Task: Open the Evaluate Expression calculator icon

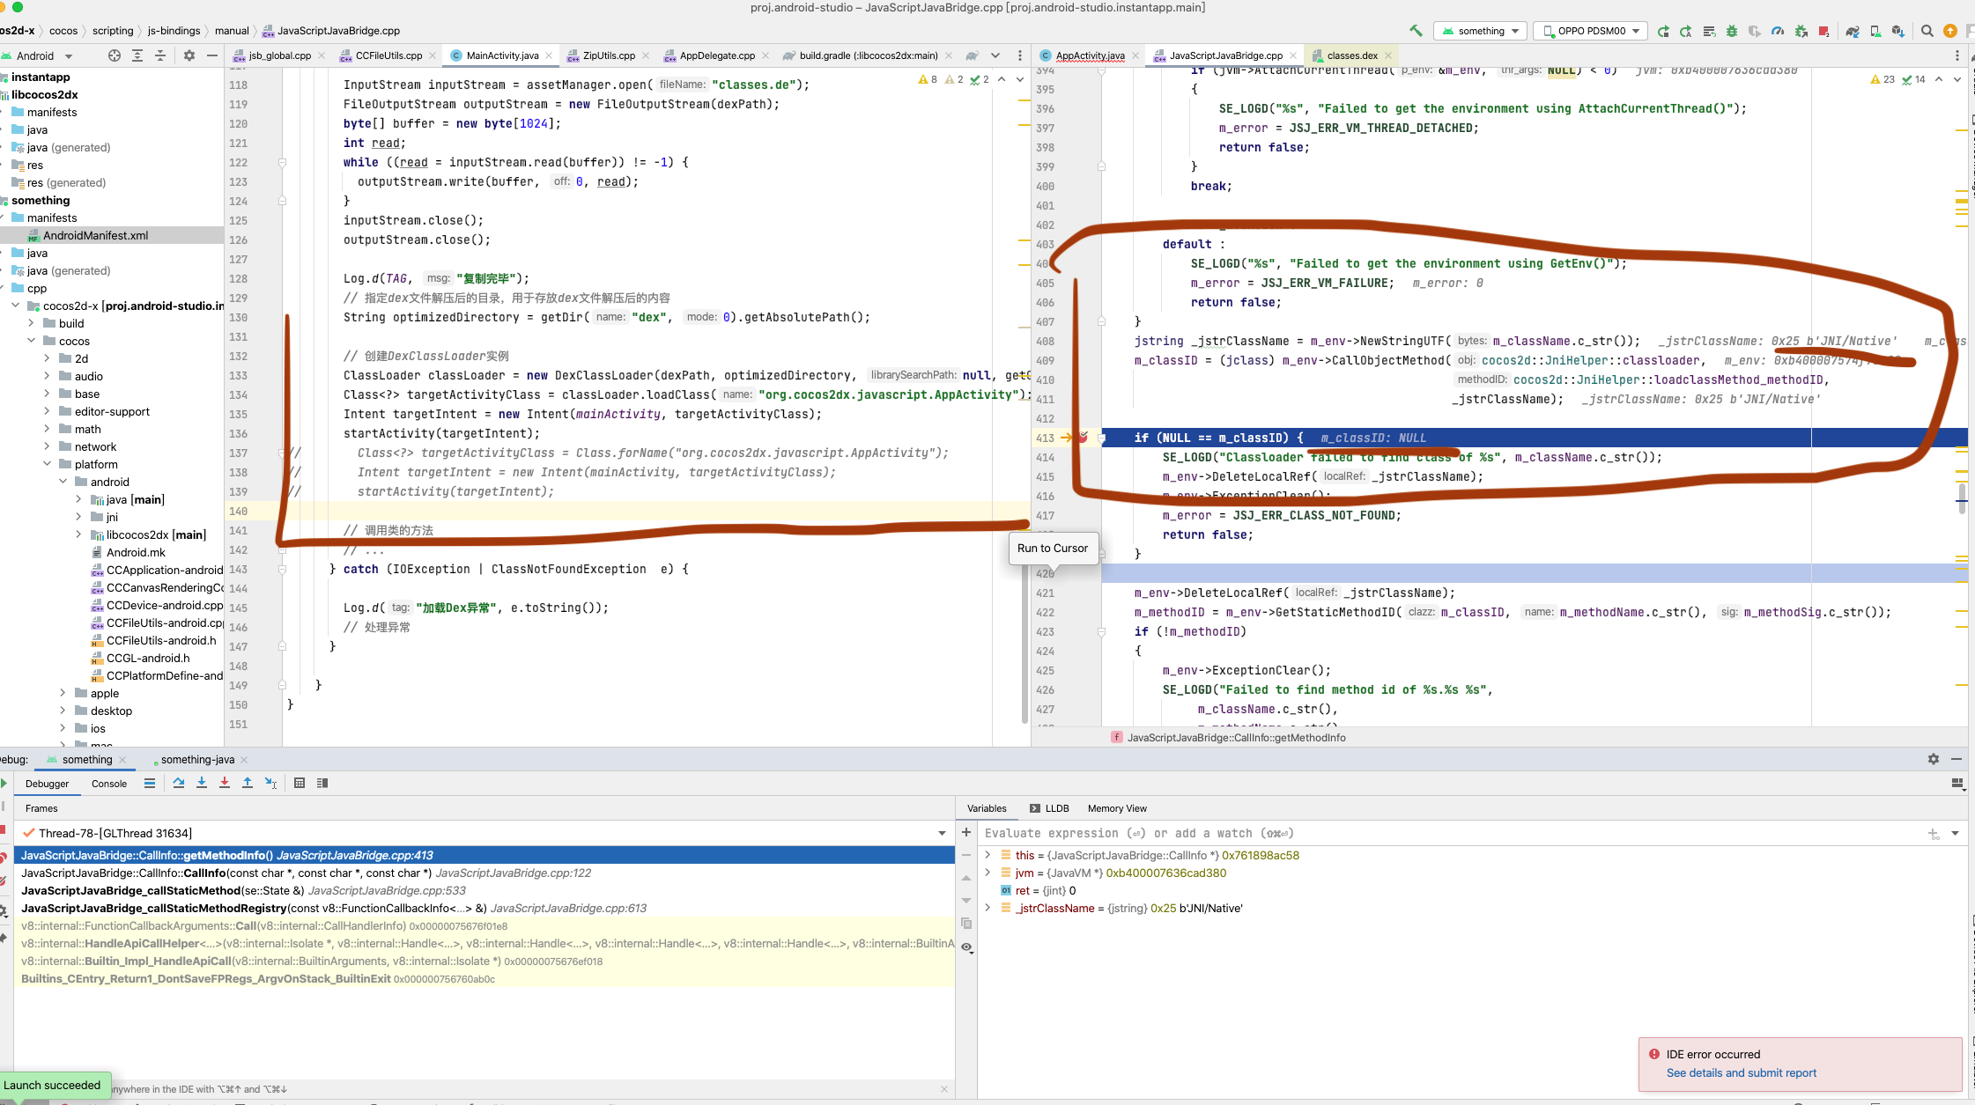Action: click(300, 783)
